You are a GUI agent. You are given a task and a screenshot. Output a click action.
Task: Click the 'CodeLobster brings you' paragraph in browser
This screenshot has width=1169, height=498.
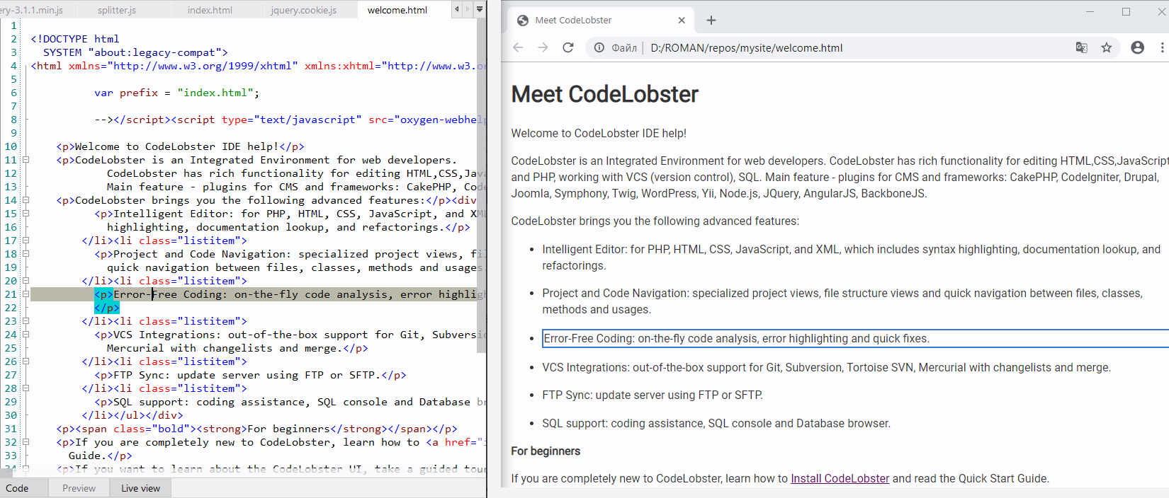[x=655, y=221]
